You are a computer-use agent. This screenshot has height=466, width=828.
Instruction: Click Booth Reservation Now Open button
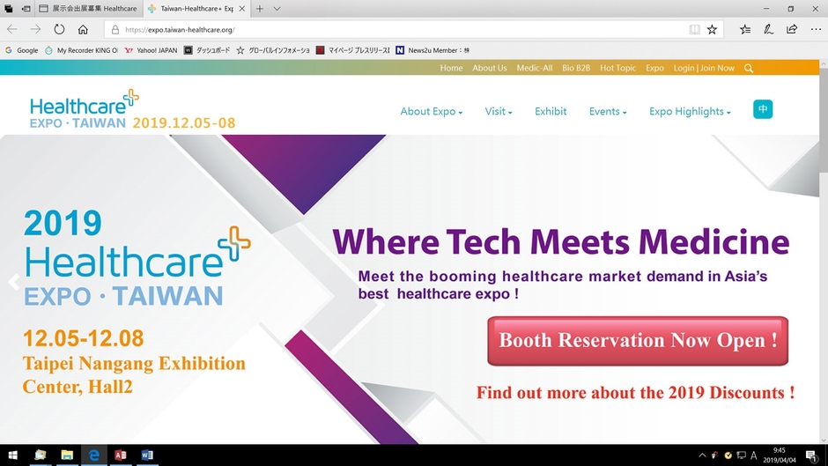(638, 341)
